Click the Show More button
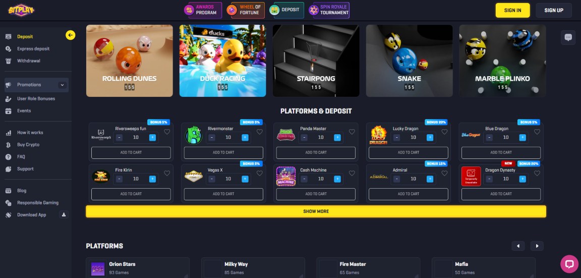 316,211
